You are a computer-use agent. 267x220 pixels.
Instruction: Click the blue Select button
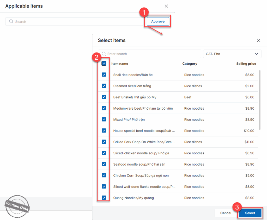click(x=250, y=213)
